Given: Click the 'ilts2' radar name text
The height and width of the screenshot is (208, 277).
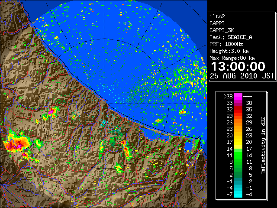Looking at the screenshot, I should pos(217,16).
